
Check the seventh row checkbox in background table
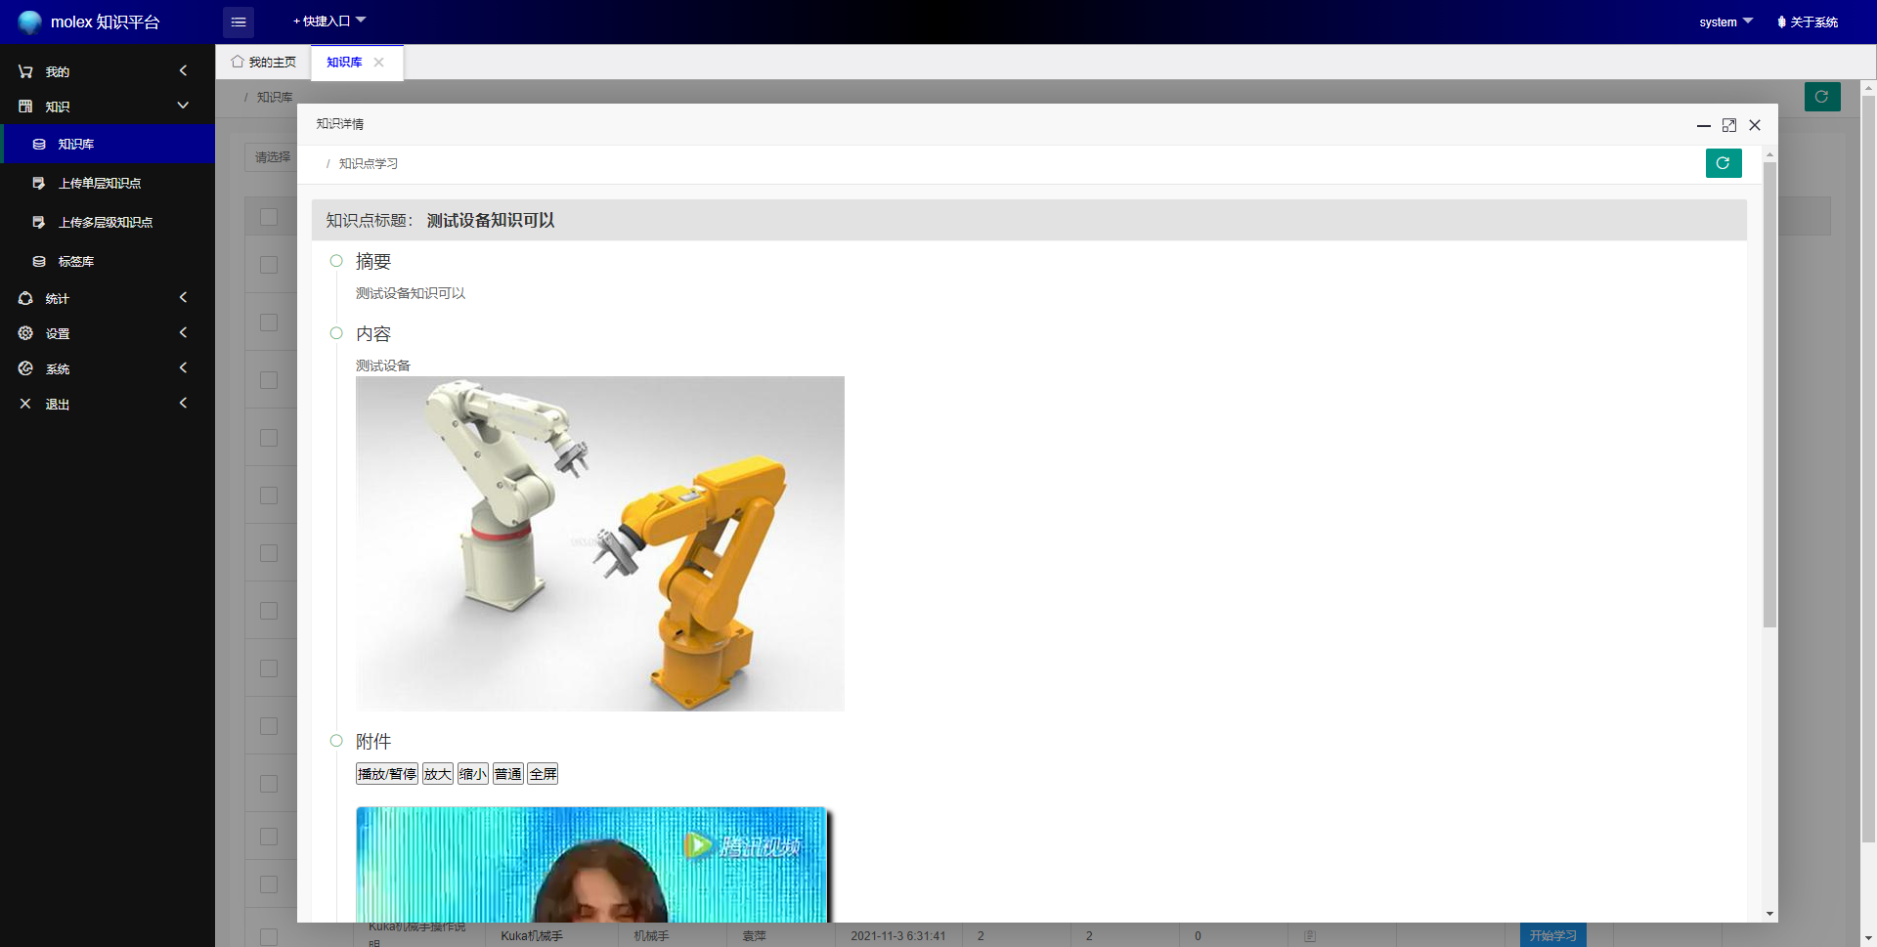point(269,611)
